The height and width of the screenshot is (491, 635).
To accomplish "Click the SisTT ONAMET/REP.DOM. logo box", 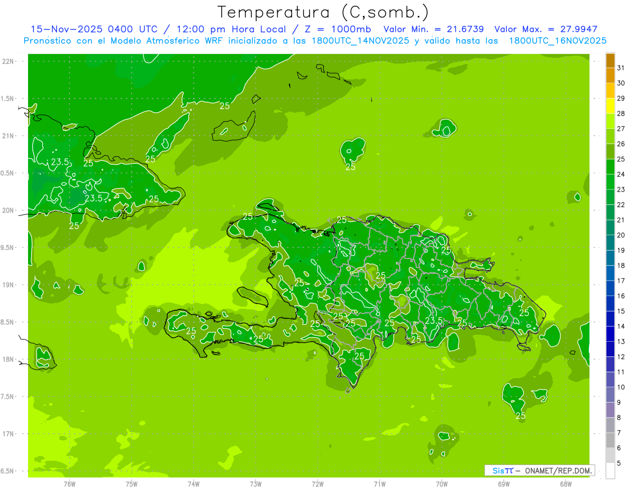I will 539,470.
